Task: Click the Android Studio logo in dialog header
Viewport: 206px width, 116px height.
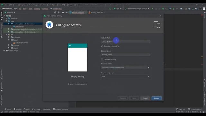Action: pyautogui.click(x=49, y=25)
